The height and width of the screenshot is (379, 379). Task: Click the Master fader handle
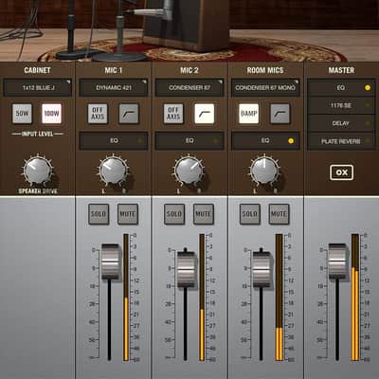pos(338,262)
